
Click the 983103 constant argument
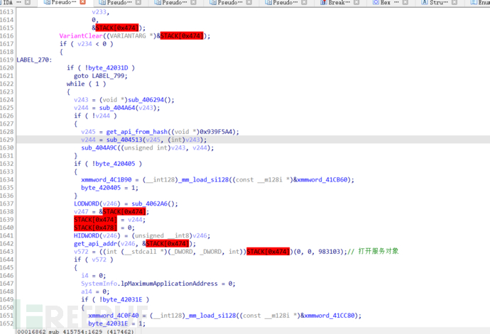[331, 252]
